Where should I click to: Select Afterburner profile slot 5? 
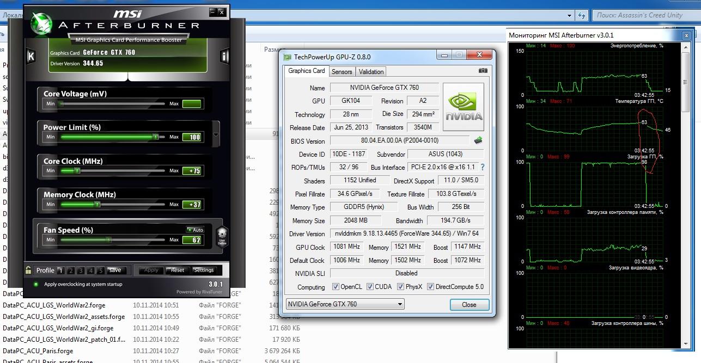100,270
